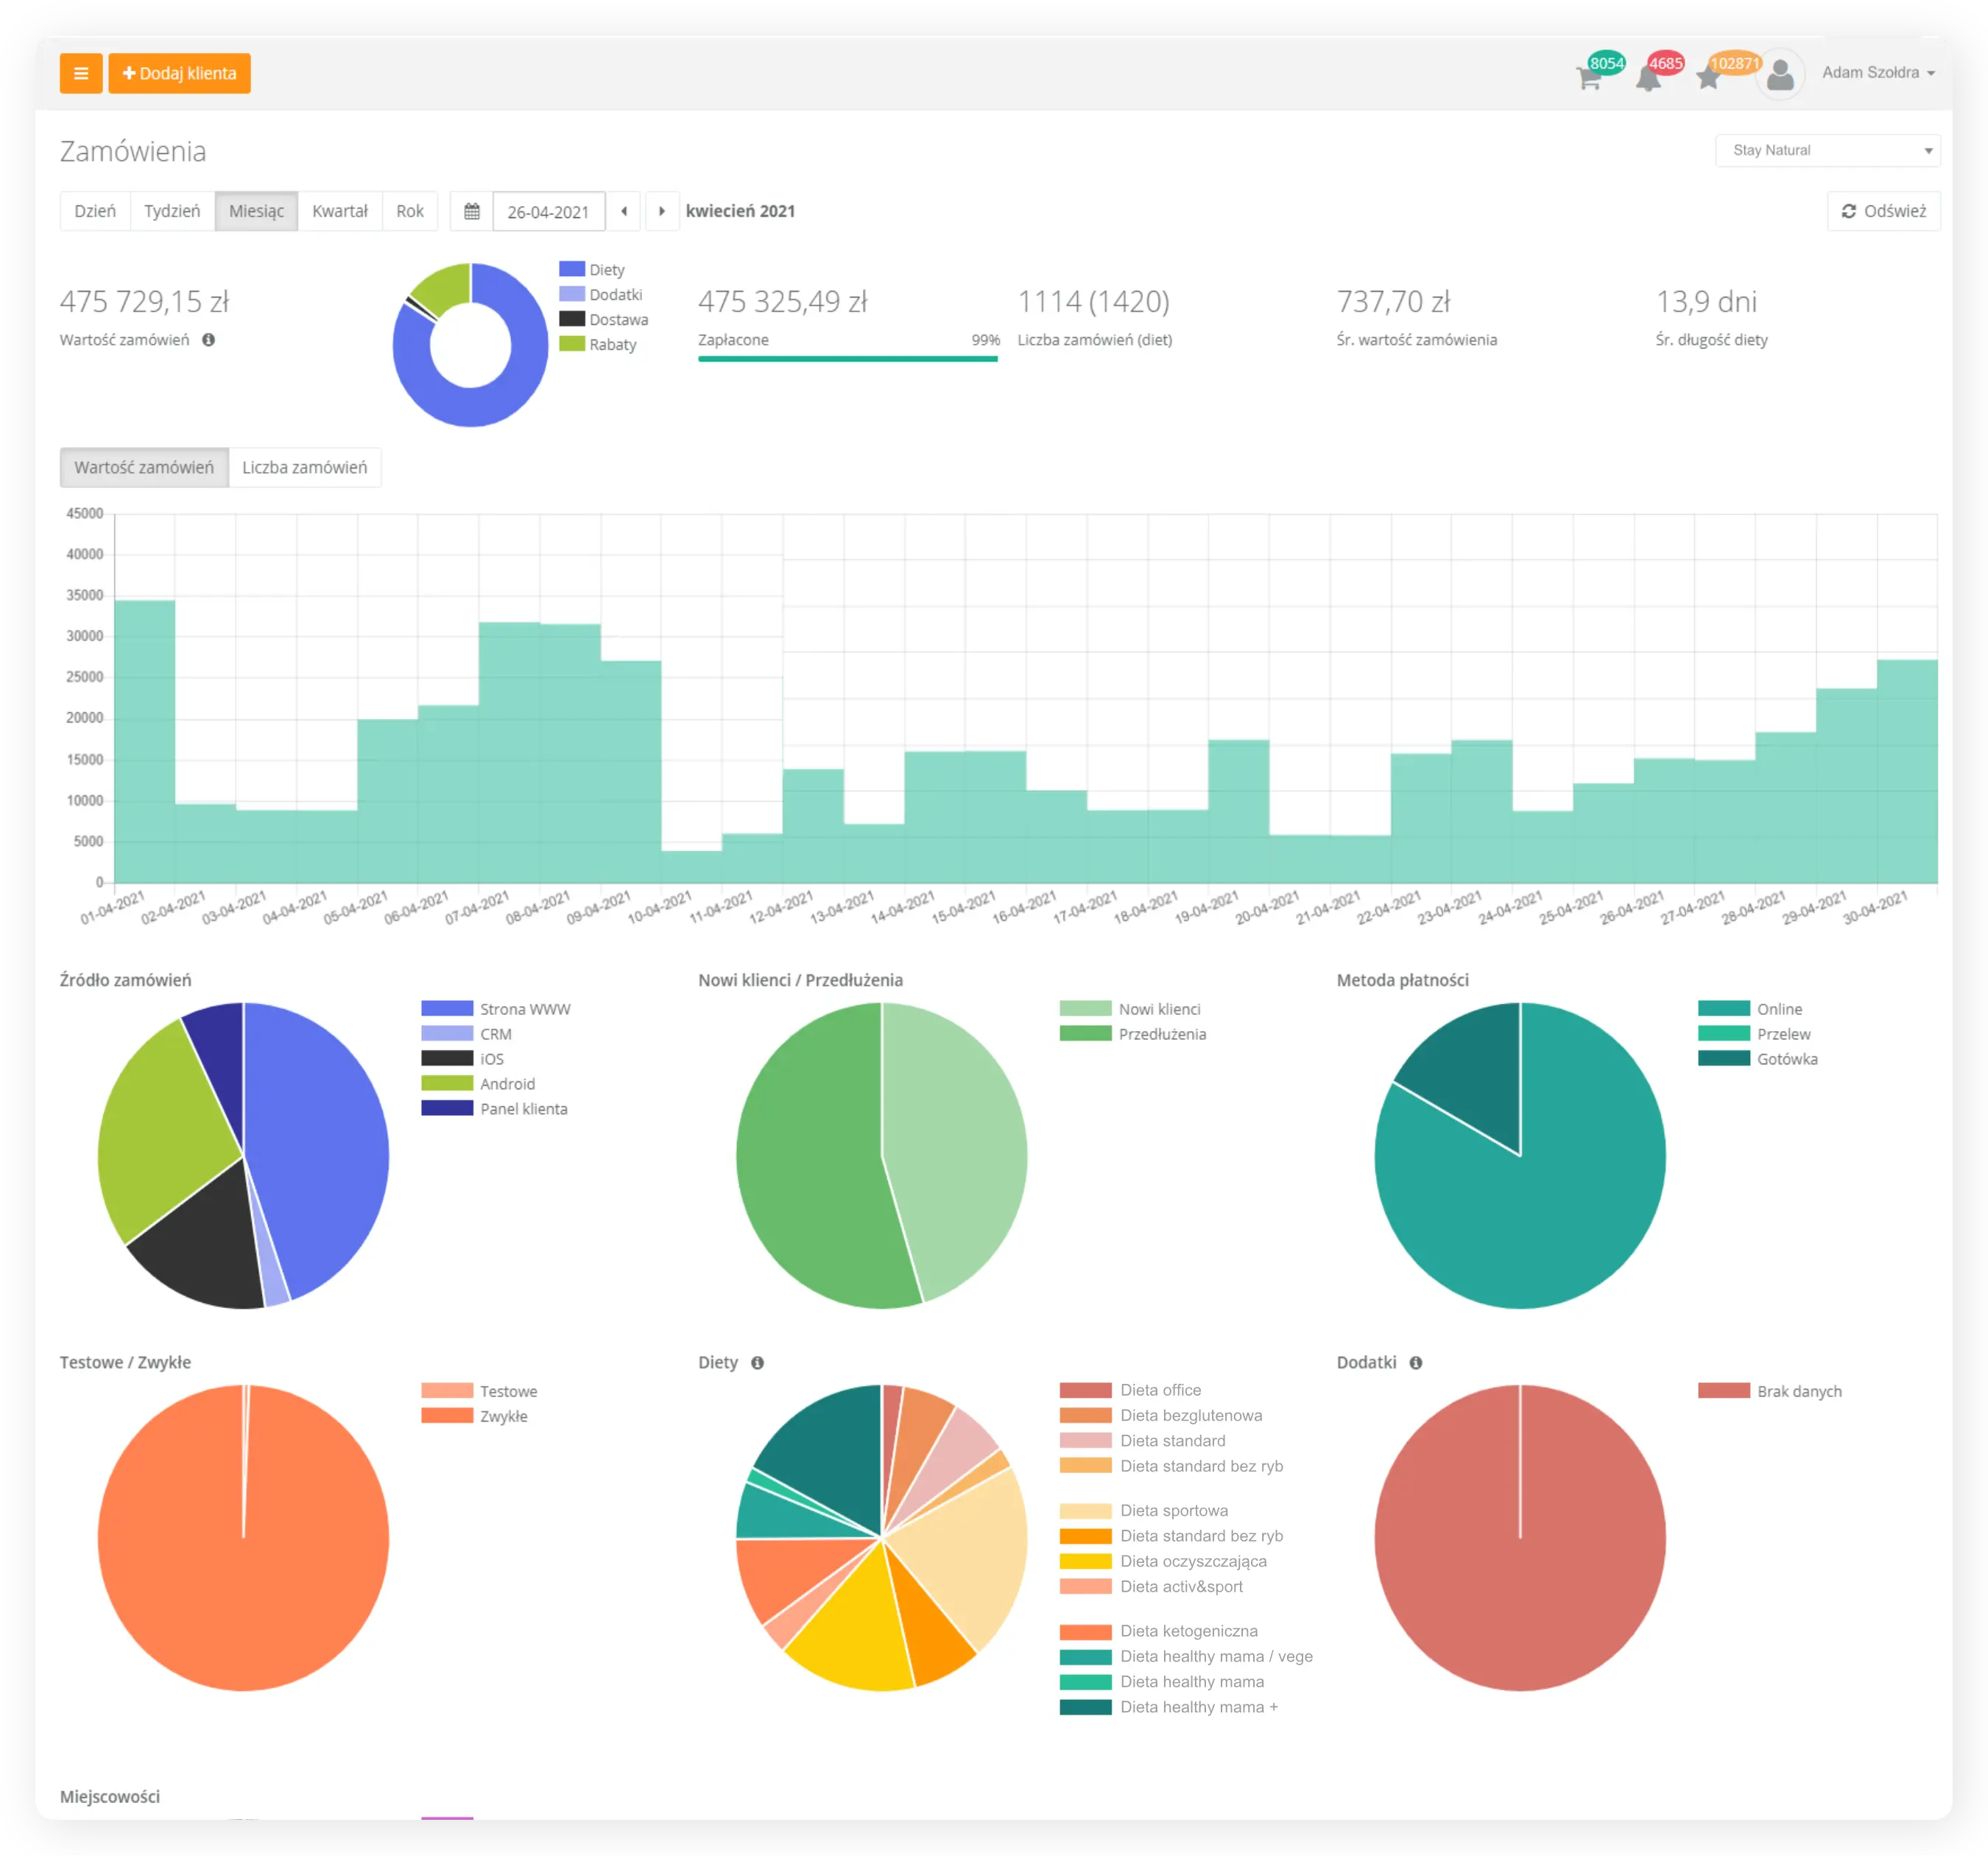The height and width of the screenshot is (1856, 1988).
Task: Toggle Dieta office legend entry
Action: tap(1131, 1390)
